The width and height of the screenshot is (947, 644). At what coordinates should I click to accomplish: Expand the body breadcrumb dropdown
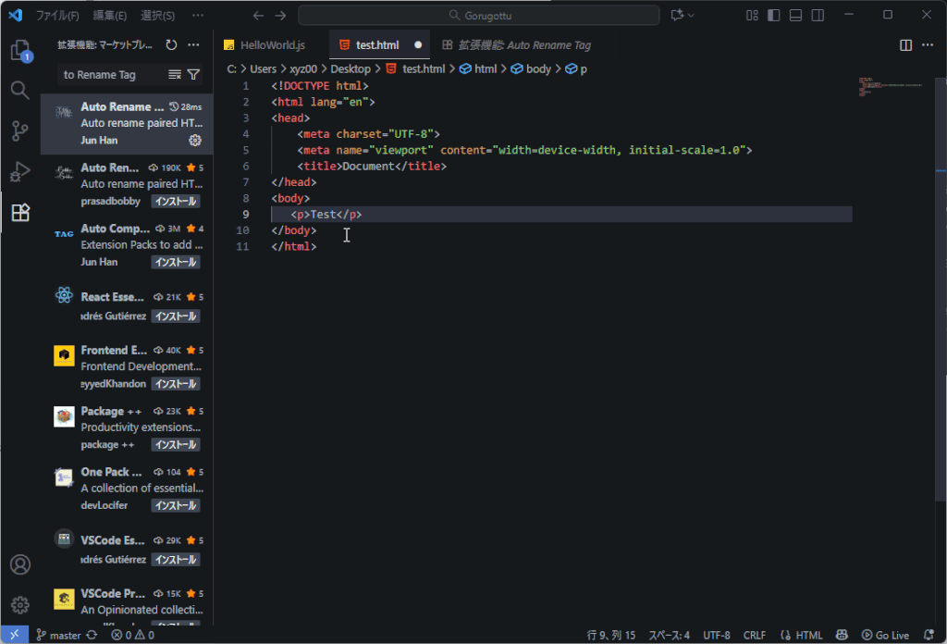pos(538,68)
